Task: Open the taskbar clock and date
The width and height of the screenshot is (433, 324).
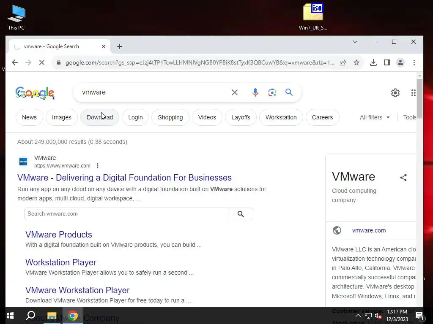Action: click(397, 316)
